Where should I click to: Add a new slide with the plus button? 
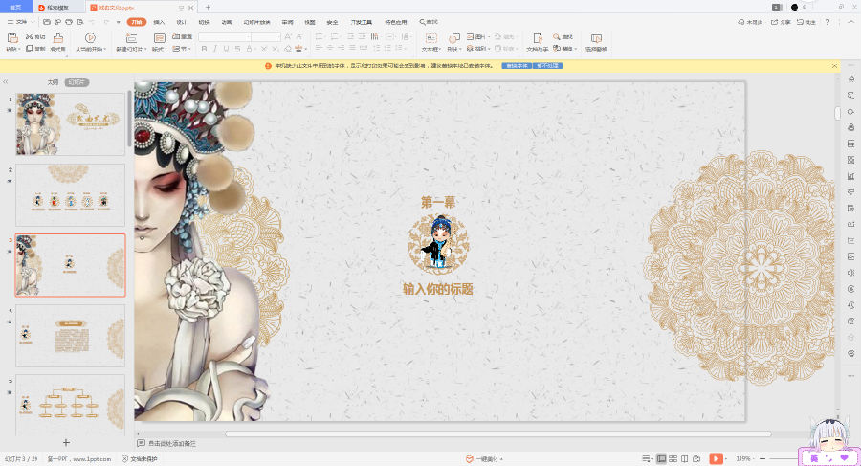point(66,442)
